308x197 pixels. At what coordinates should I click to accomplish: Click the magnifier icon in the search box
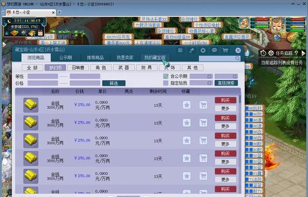(237, 58)
